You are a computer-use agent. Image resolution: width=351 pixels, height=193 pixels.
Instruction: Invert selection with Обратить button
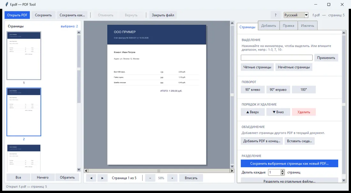(x=67, y=177)
